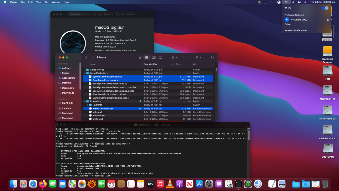
Task: Open Terminal from the Dock
Action: tap(238, 184)
